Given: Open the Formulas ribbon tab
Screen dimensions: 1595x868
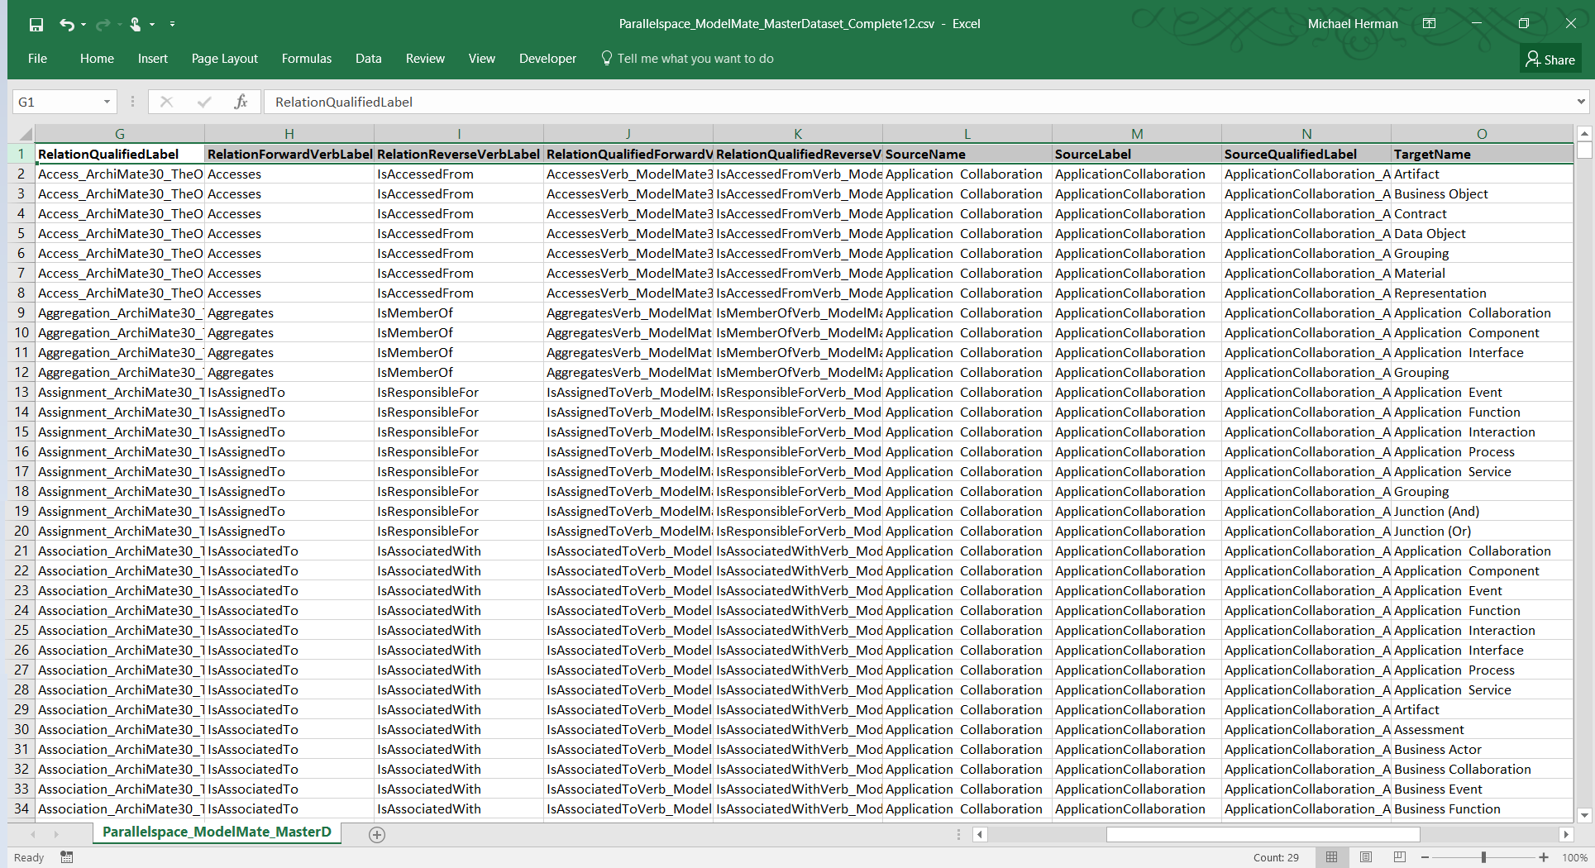Looking at the screenshot, I should click(306, 59).
